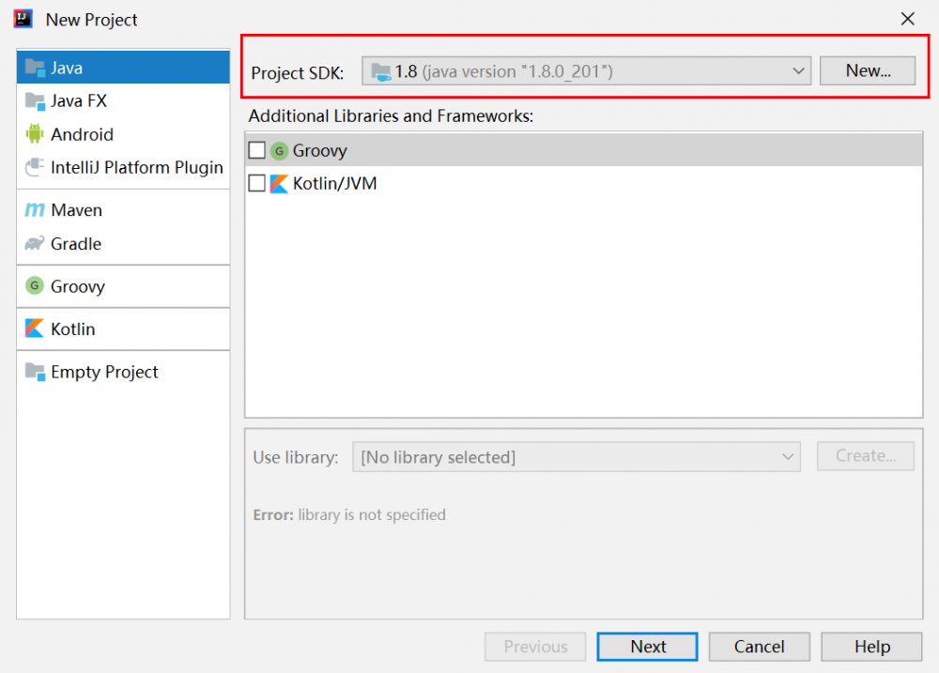The width and height of the screenshot is (939, 673).
Task: Click the IntelliJ Platform Plugin icon
Action: tap(35, 168)
